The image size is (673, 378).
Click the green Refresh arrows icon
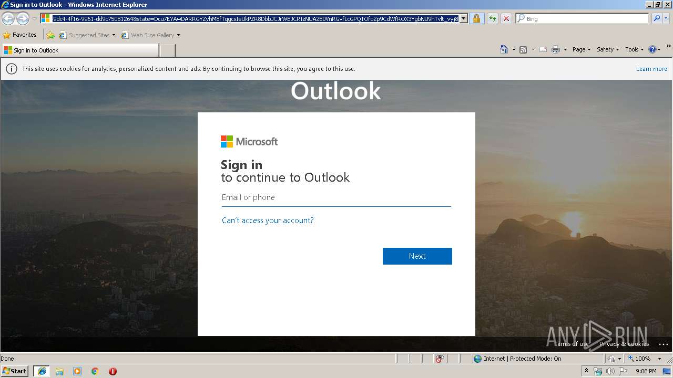(492, 18)
